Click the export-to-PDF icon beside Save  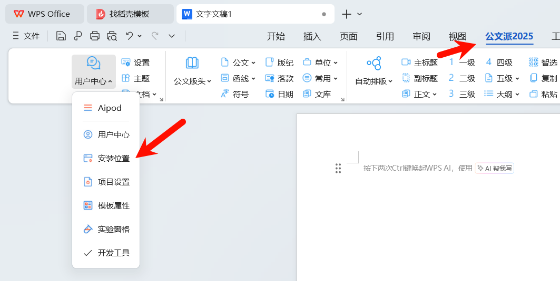tap(78, 36)
